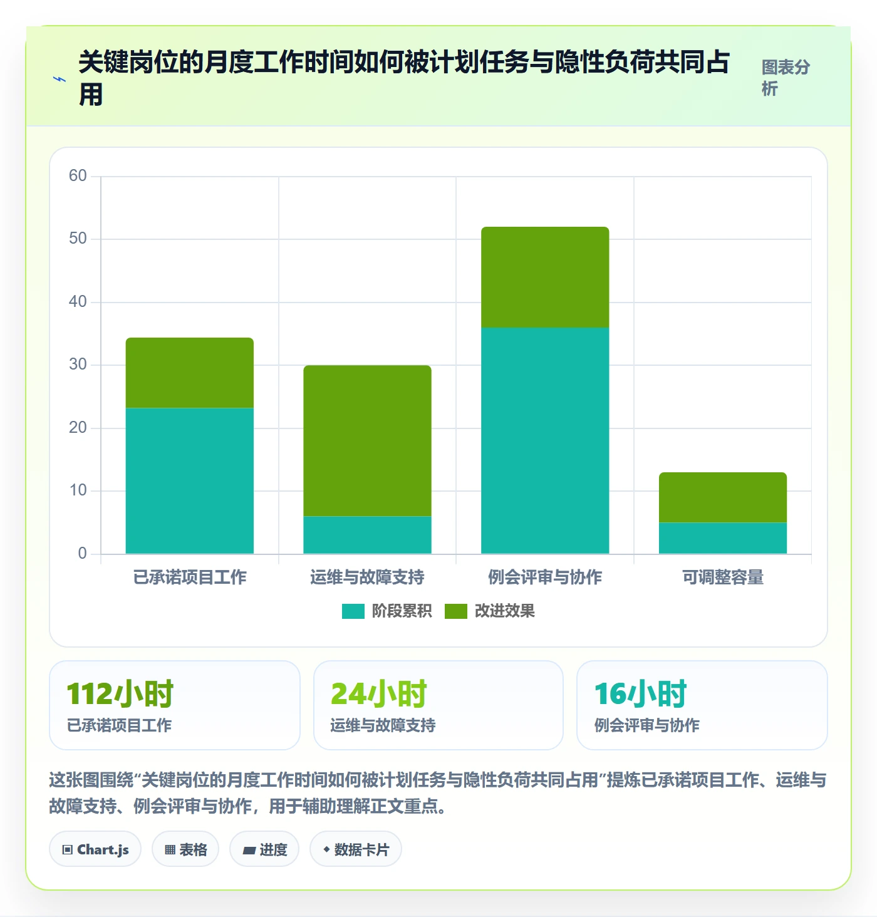Click green bar segment for 例会评审与协作
Image resolution: width=877 pixels, height=917 pixels.
pyautogui.click(x=545, y=277)
